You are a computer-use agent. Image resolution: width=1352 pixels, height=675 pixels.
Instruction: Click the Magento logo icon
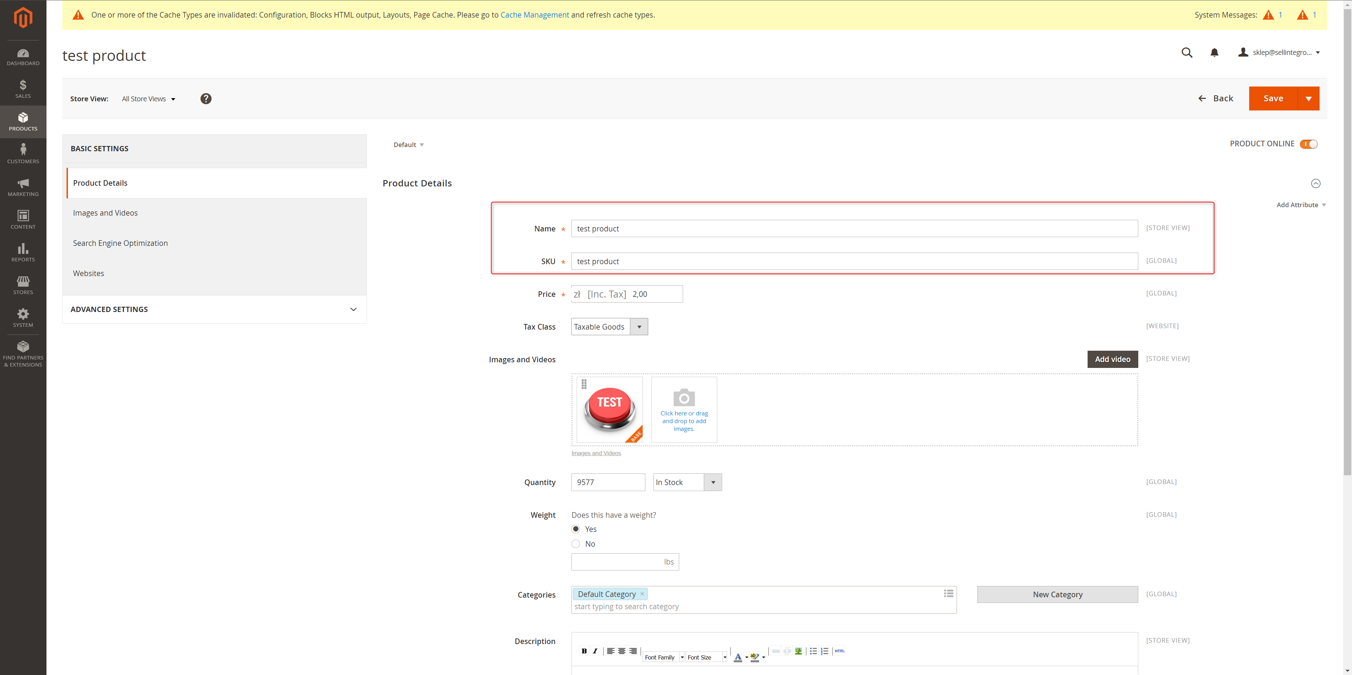(23, 18)
